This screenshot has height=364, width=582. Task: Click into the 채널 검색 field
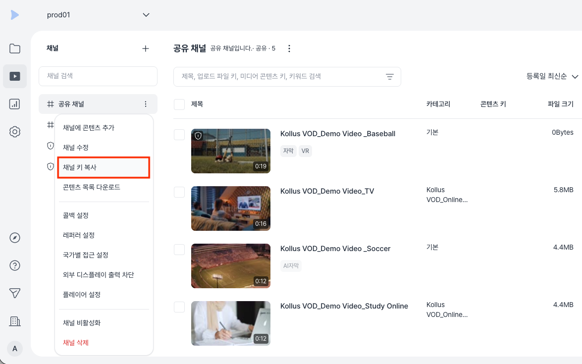[98, 76]
